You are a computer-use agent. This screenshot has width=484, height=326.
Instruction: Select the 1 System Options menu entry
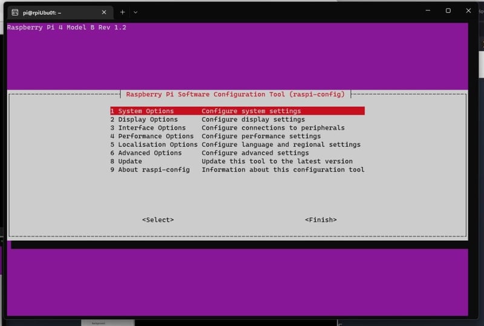tap(237, 111)
